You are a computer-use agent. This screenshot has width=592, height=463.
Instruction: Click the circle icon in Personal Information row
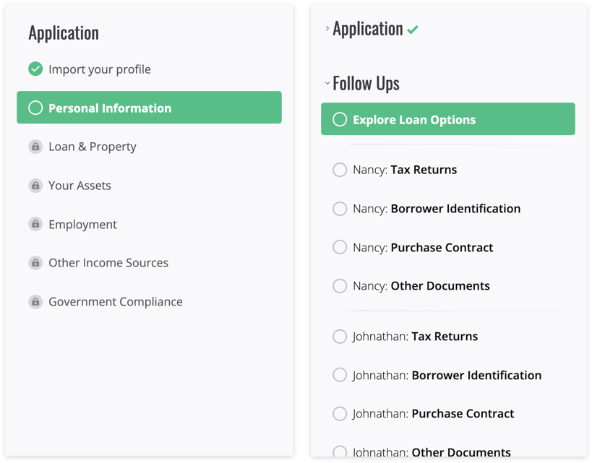35,108
